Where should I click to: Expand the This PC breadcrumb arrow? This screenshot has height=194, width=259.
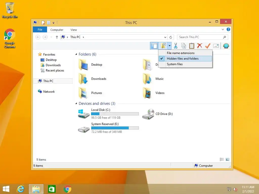pos(83,37)
